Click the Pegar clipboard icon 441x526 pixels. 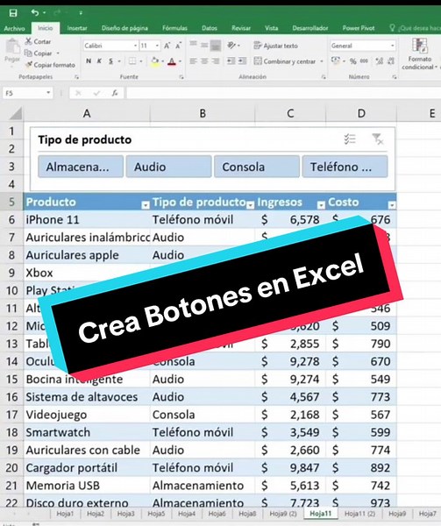[13, 46]
